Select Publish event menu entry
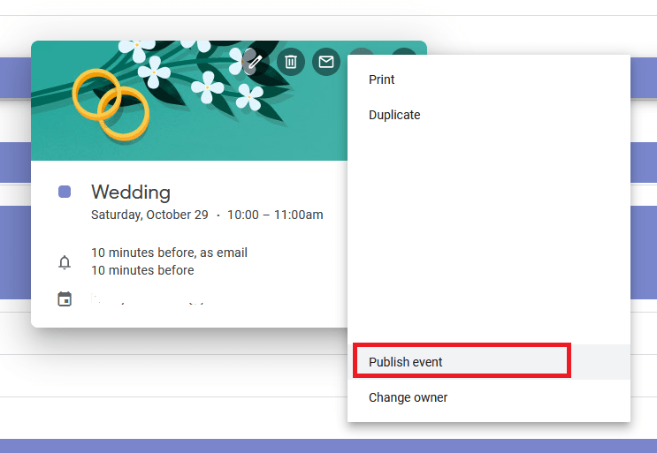657x453 pixels. pyautogui.click(x=489, y=362)
